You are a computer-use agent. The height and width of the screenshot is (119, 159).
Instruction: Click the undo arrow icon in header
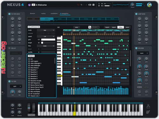[x=81, y=5]
